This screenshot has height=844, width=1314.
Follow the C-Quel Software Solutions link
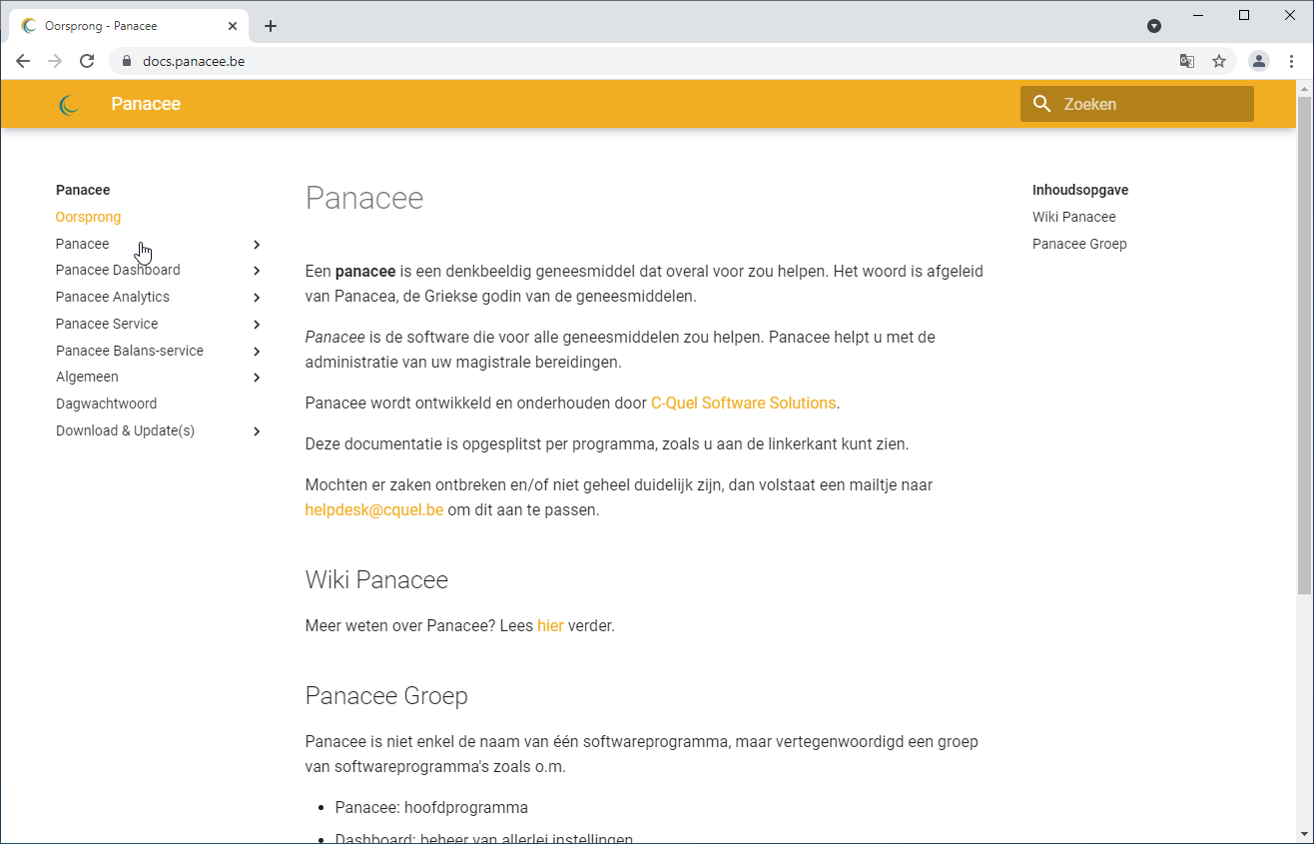pyautogui.click(x=743, y=404)
